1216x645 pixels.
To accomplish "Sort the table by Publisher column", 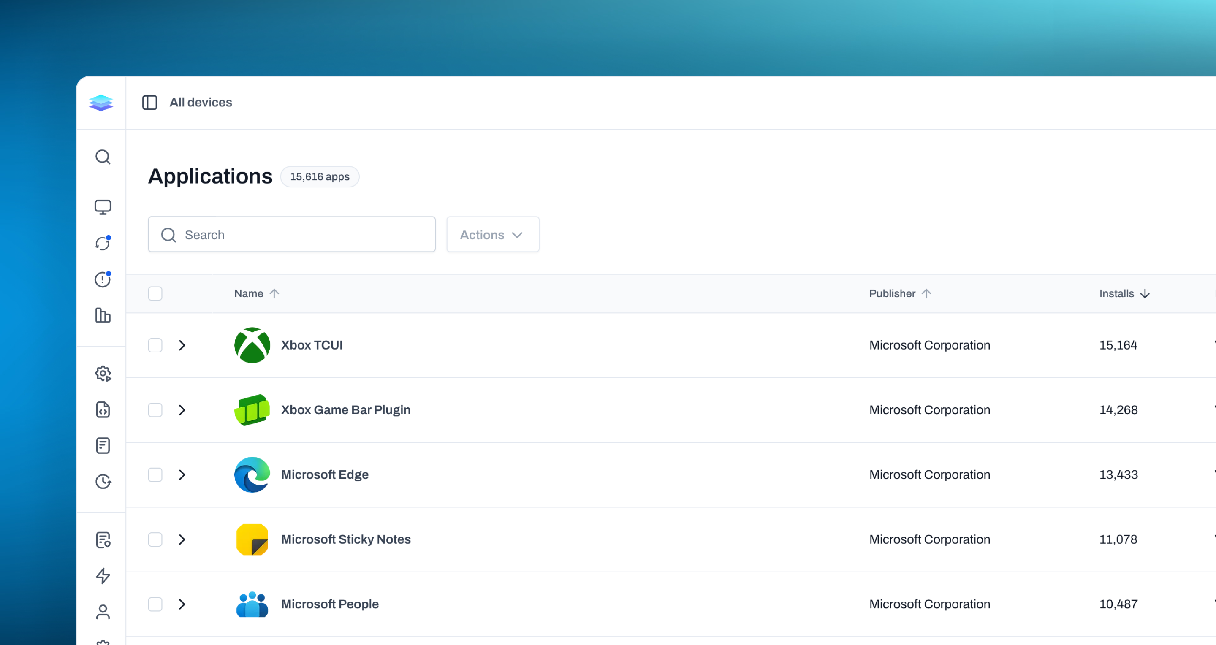I will click(900, 293).
